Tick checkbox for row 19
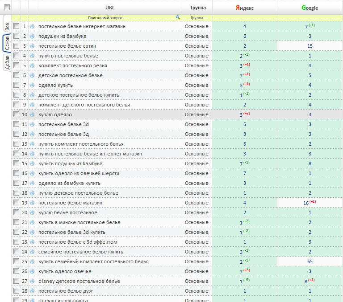343x302 pixels. 16,203
